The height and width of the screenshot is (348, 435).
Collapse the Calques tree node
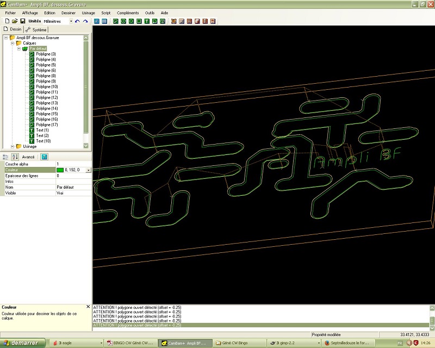(x=12, y=43)
